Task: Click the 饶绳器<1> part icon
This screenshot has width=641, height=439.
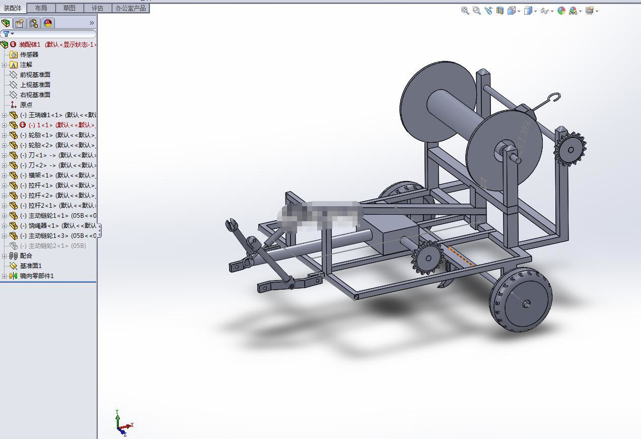Action: 14,225
